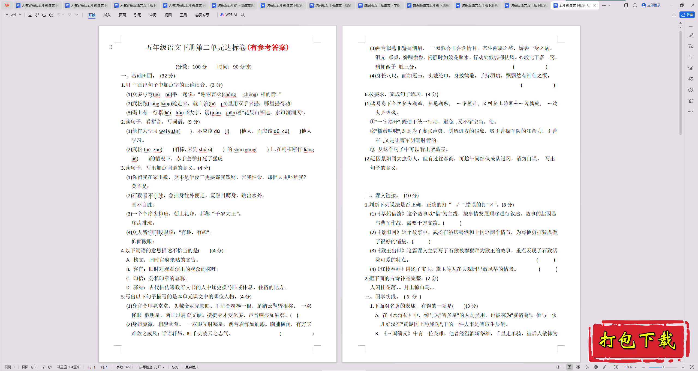This screenshot has height=371, width=698.
Task: Open the 开始 ribbon tab
Action: coord(92,15)
